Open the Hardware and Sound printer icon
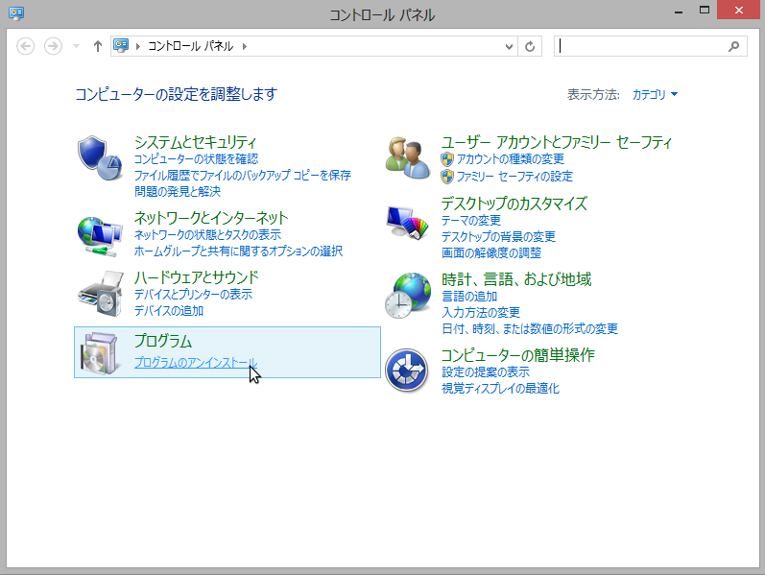Screen dimensions: 765x575 (100, 294)
